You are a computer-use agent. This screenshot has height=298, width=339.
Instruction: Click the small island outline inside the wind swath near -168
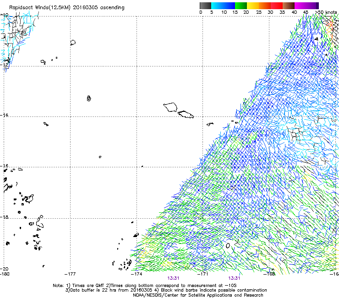(x=228, y=245)
